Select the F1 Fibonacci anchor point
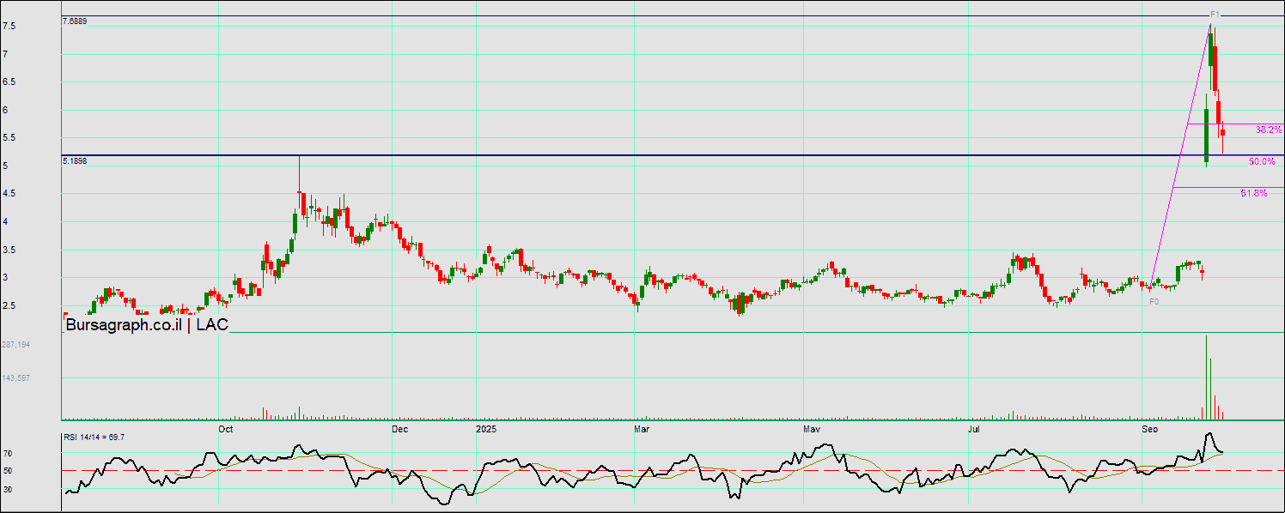 pos(1215,15)
